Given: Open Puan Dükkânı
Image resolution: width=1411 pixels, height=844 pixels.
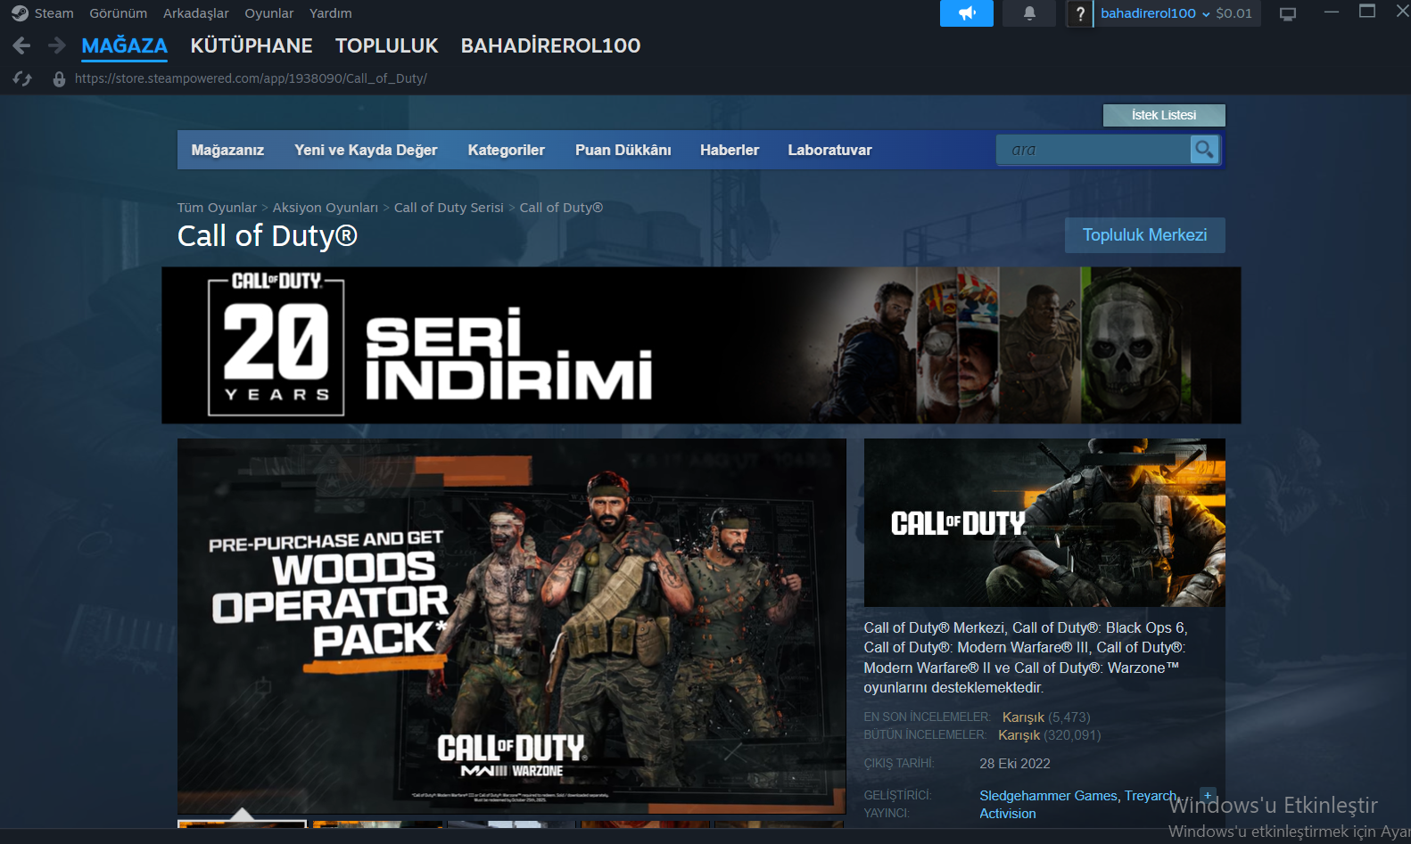Looking at the screenshot, I should pos(623,150).
